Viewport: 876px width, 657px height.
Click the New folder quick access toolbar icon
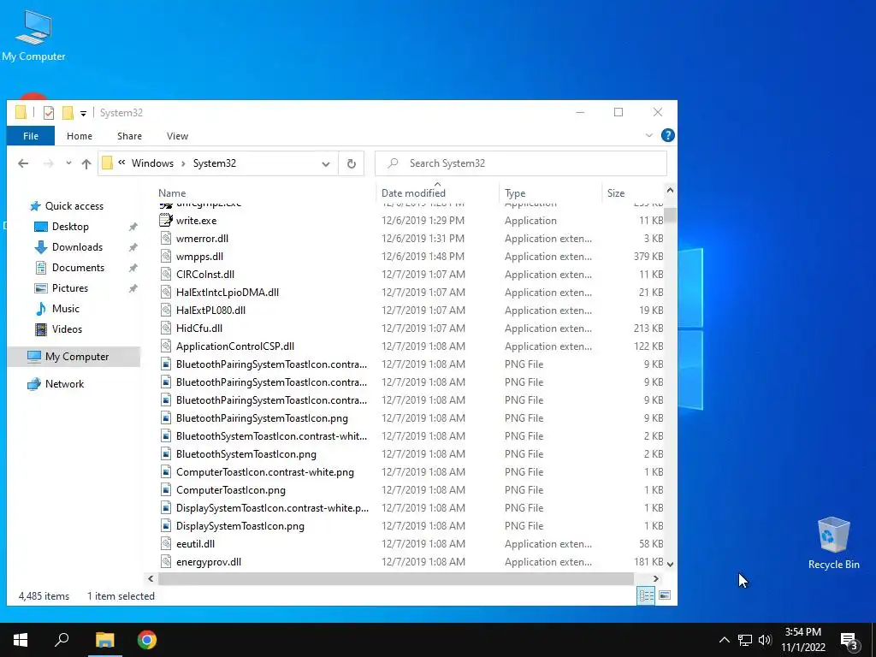[68, 113]
